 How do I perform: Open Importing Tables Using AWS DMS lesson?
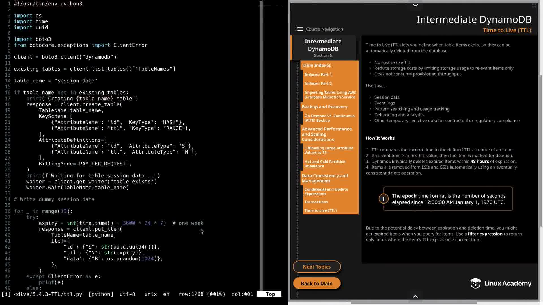coord(330,95)
